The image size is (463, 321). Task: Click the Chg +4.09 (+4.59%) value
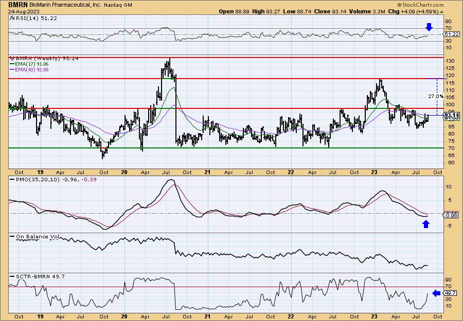coord(414,11)
